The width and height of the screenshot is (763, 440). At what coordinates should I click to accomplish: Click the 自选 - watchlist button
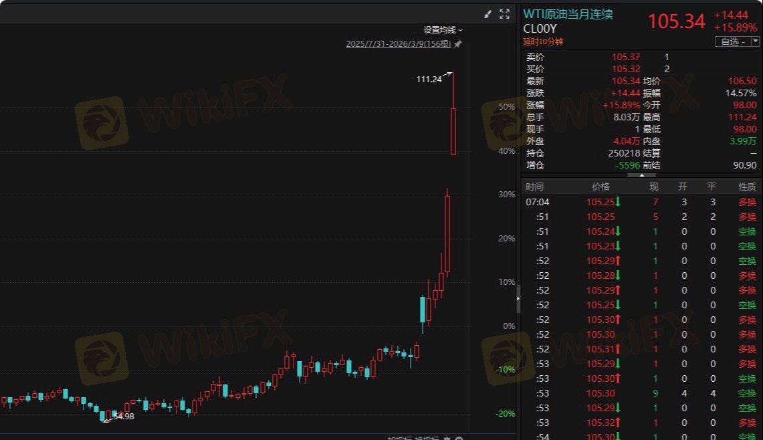[x=733, y=41]
